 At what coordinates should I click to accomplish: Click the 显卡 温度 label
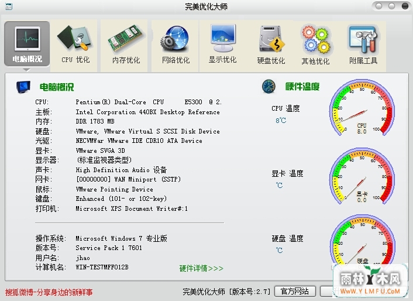pos(287,173)
